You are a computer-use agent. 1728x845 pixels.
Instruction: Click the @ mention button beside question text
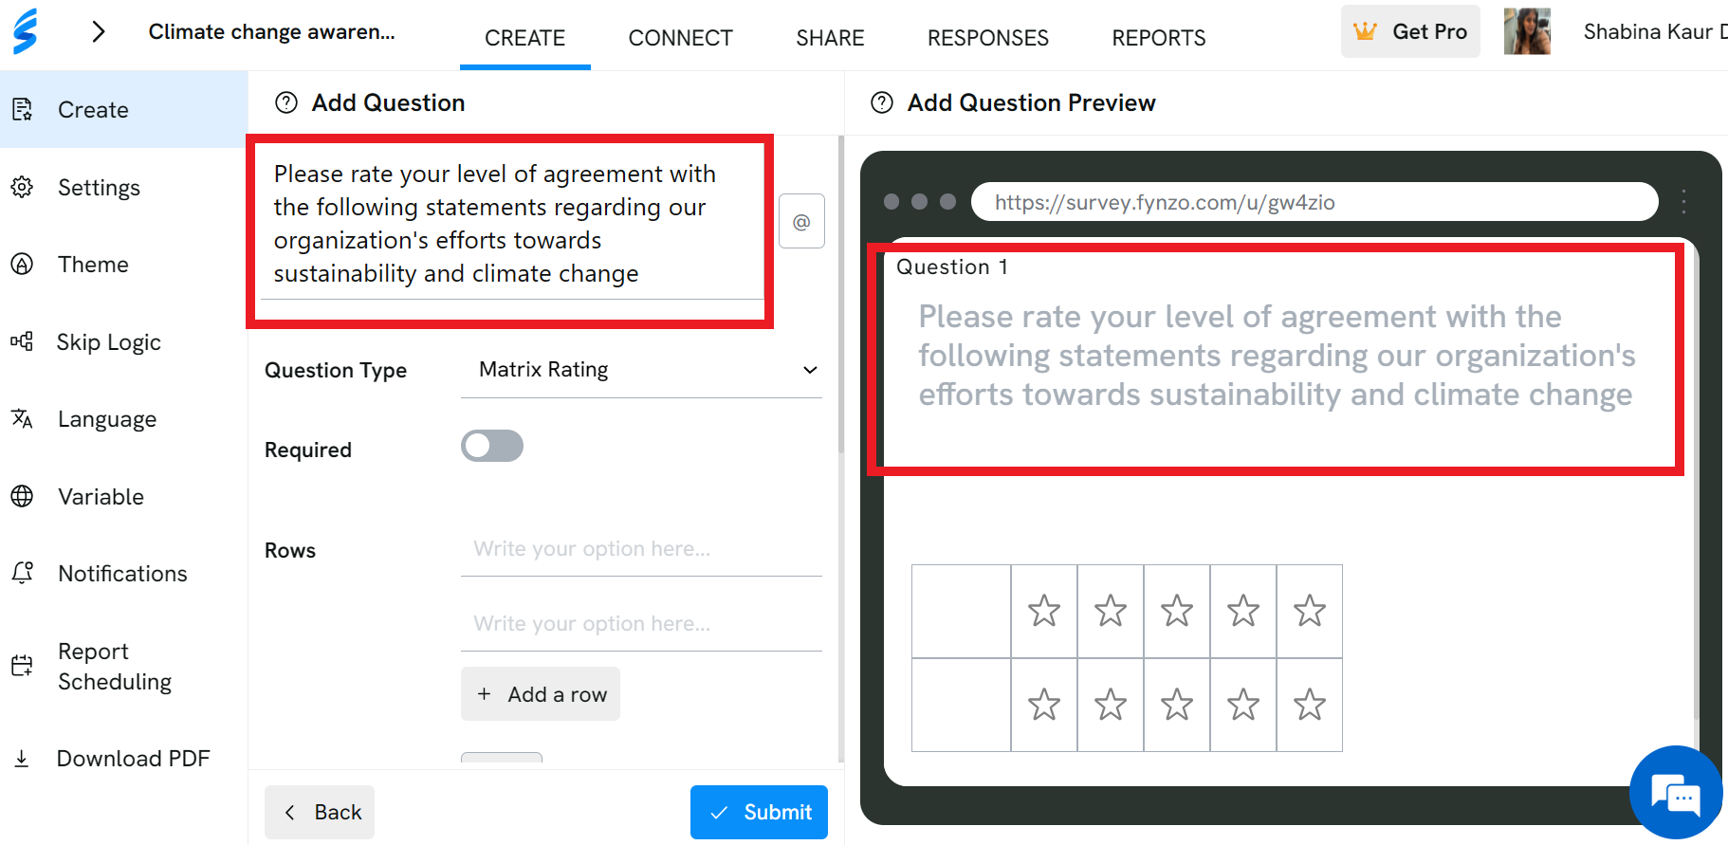(x=801, y=221)
